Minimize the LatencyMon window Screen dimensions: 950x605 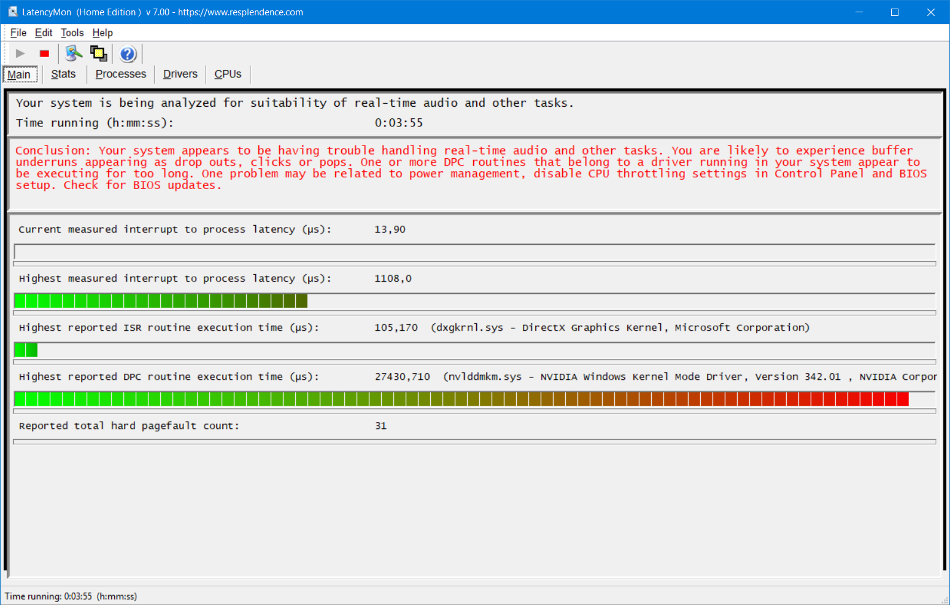point(859,12)
